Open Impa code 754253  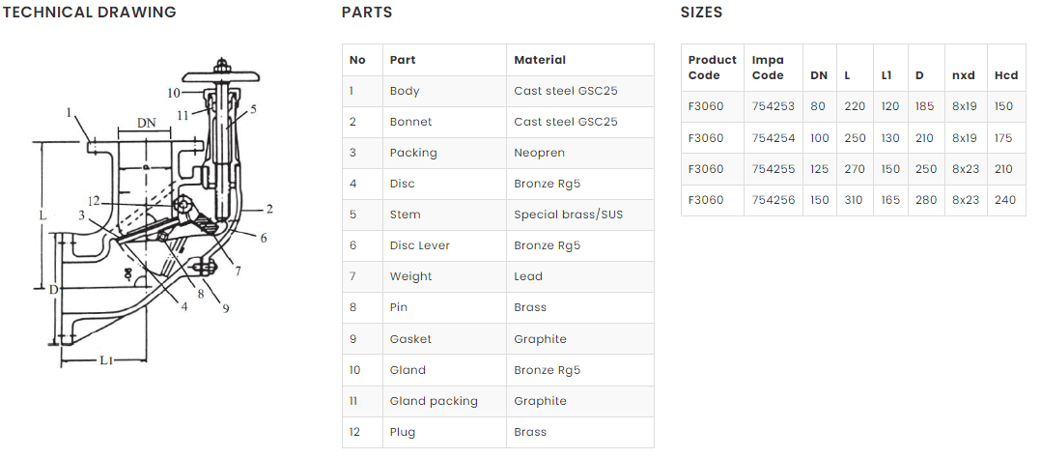pos(773,107)
